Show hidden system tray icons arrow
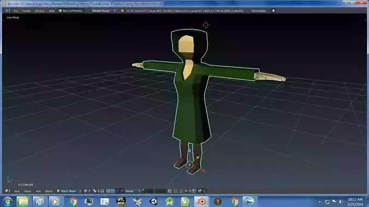The image size is (369, 207). (x=319, y=202)
